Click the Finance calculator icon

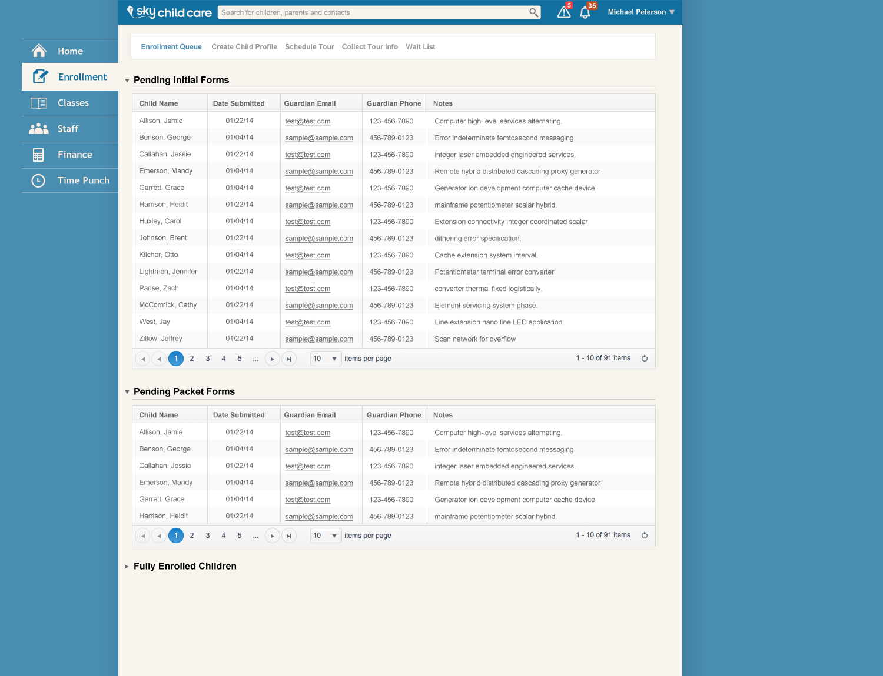click(38, 155)
